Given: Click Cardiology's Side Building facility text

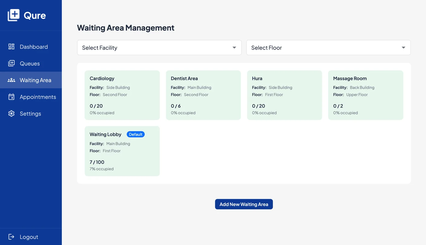Looking at the screenshot, I should (x=118, y=88).
